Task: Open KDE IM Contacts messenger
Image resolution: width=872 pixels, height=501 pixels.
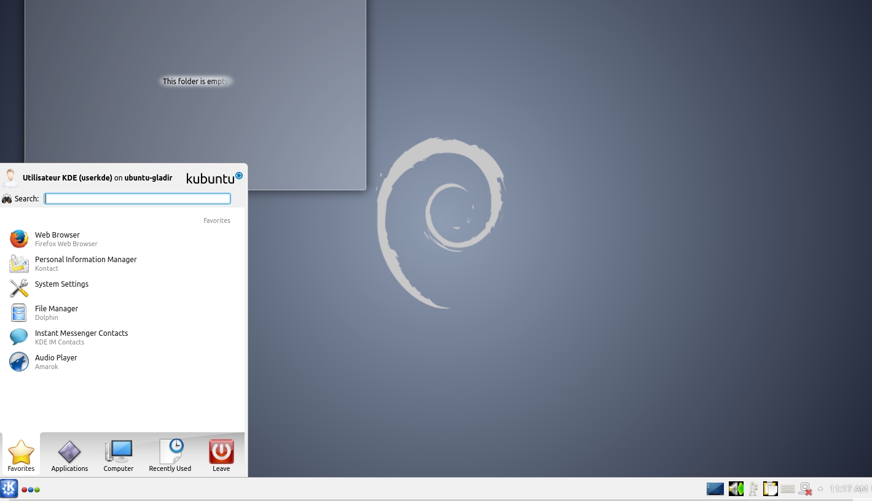Action: point(81,337)
